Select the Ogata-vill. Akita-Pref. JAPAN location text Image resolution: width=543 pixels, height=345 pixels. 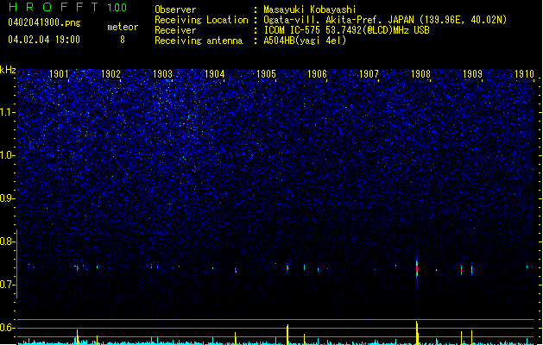(385, 20)
